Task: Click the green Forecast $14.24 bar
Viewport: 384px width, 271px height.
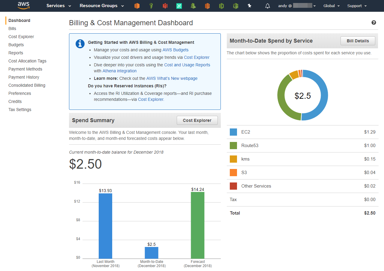Action: (198, 225)
